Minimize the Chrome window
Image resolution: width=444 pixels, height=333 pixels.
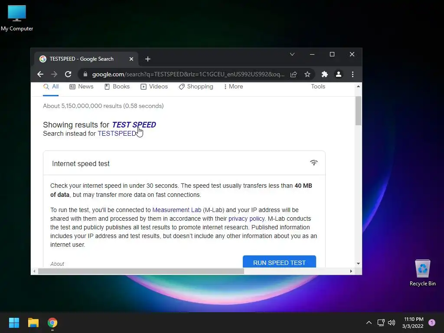coord(312,54)
